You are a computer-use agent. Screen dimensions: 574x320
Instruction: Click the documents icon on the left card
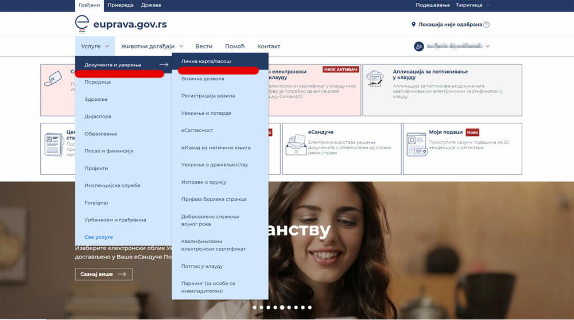[53, 145]
